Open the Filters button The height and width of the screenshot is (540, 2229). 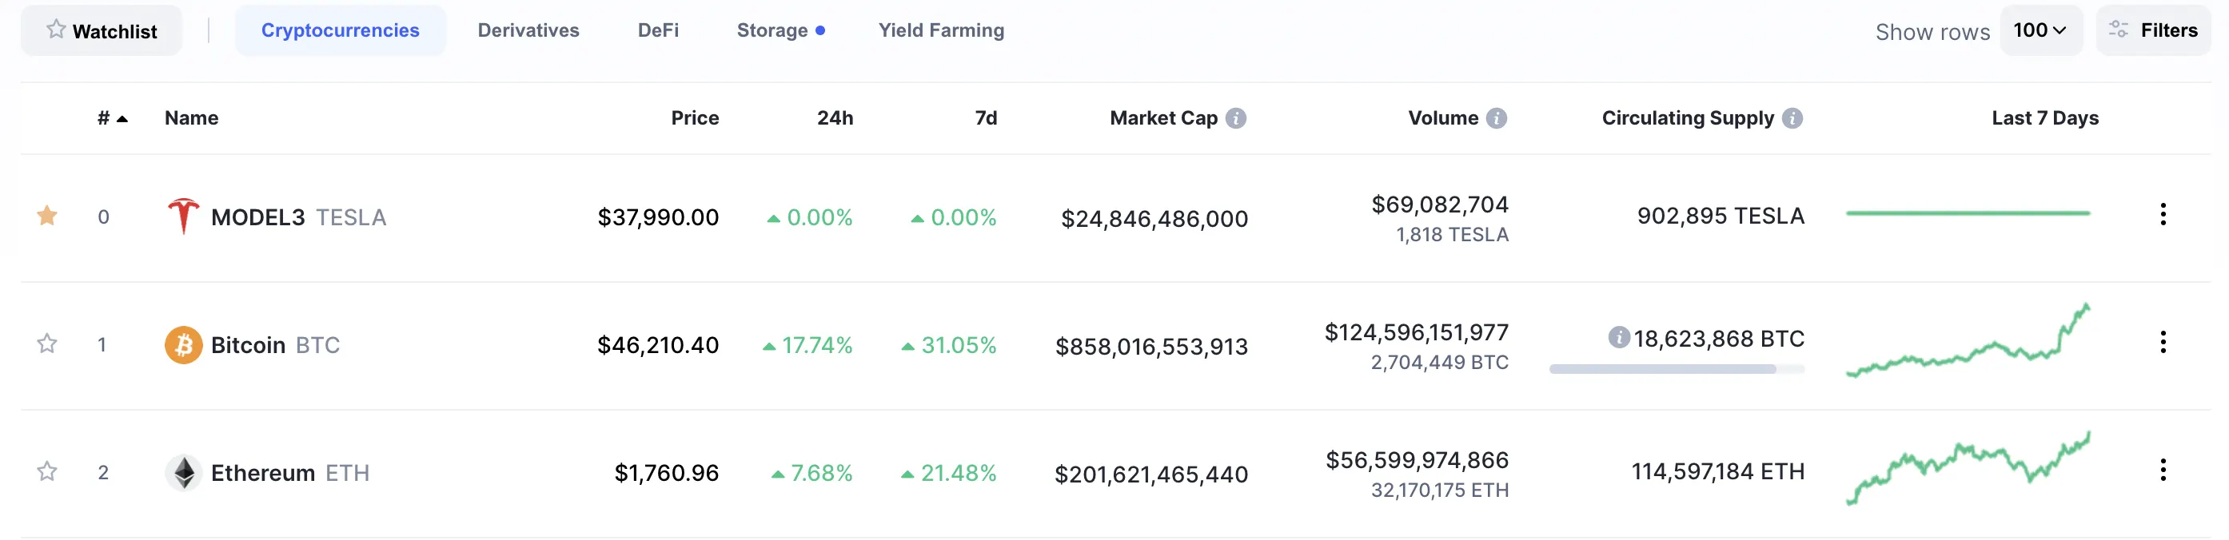point(2153,30)
